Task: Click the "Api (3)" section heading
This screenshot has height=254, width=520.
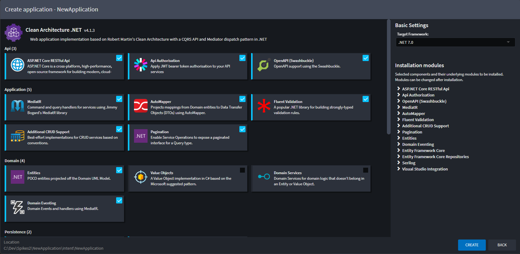Action: point(10,49)
